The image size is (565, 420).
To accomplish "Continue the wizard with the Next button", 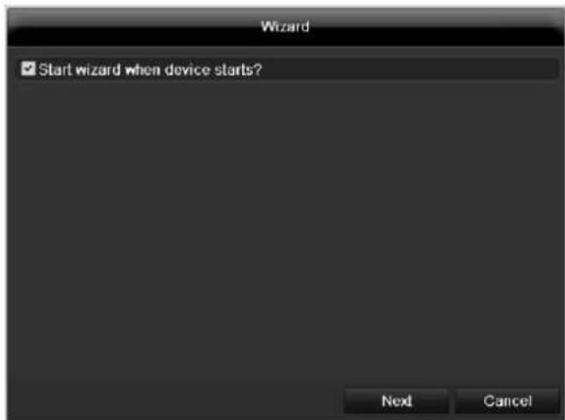I will point(396,401).
